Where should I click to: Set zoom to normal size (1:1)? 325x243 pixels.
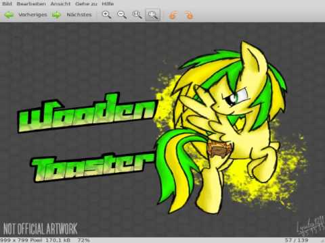(137, 15)
